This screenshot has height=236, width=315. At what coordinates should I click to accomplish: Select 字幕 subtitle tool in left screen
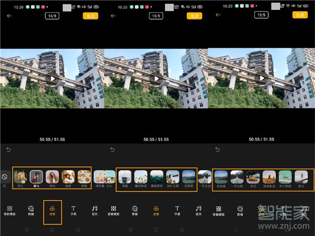pyautogui.click(x=73, y=211)
